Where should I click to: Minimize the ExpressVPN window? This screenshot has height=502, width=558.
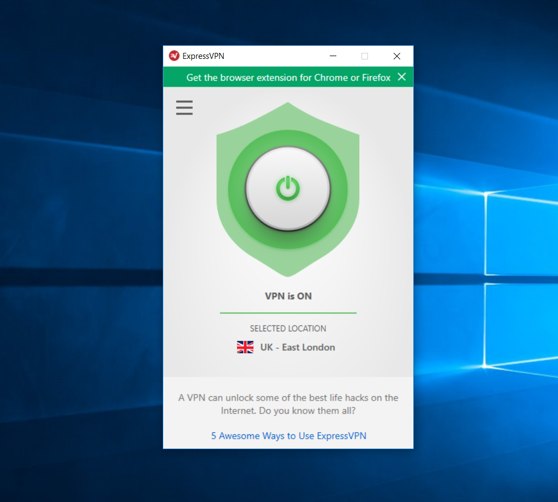333,56
